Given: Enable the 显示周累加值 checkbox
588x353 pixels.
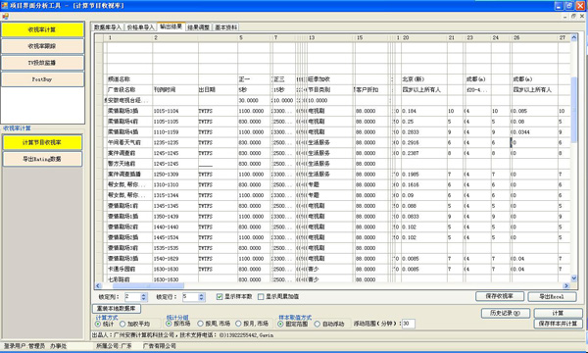Looking at the screenshot, I should click(261, 297).
